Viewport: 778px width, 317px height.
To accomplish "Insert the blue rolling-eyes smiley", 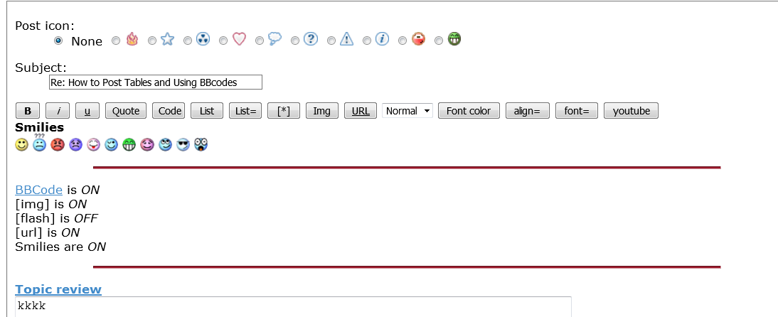I will tap(165, 145).
